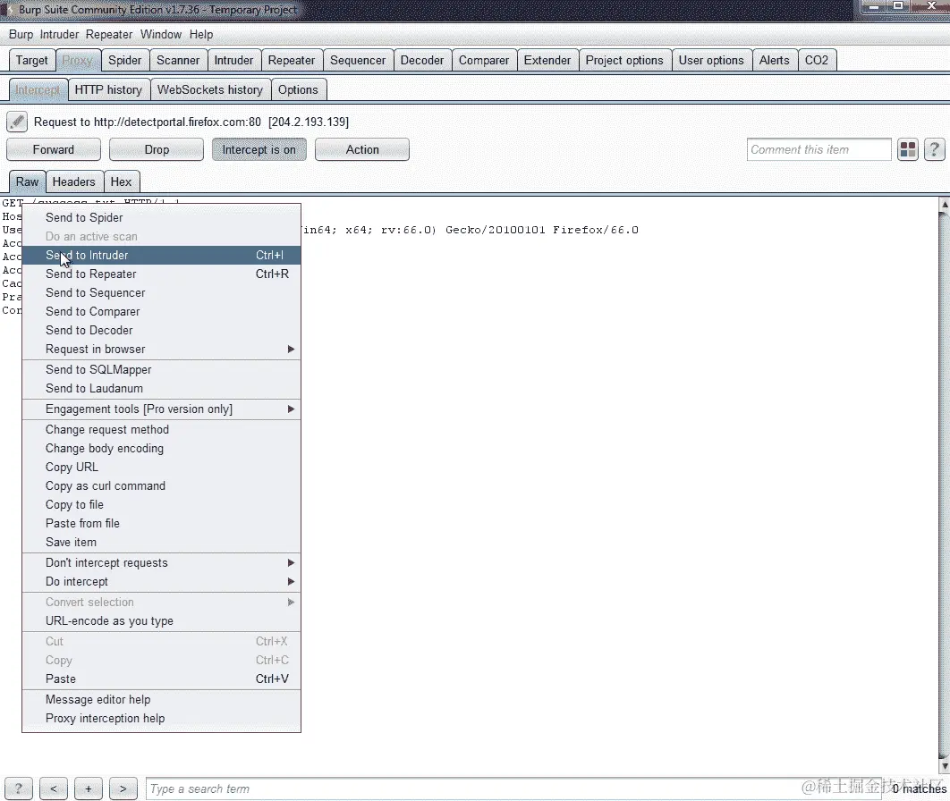
Task: Select 'Send to Intruder' in context menu
Action: click(x=161, y=255)
